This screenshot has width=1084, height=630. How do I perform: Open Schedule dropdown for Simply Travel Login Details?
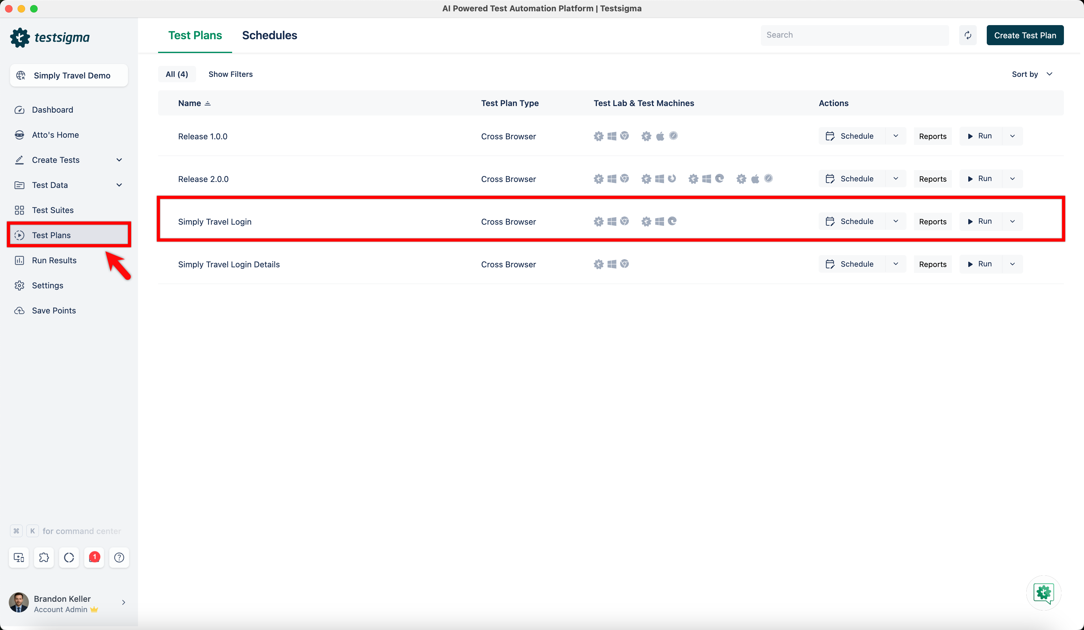895,264
